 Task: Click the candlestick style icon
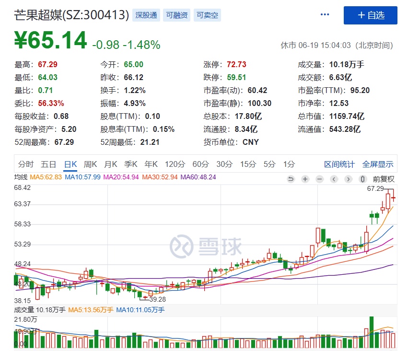362,179
